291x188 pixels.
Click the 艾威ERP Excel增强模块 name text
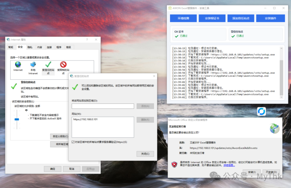(203, 143)
